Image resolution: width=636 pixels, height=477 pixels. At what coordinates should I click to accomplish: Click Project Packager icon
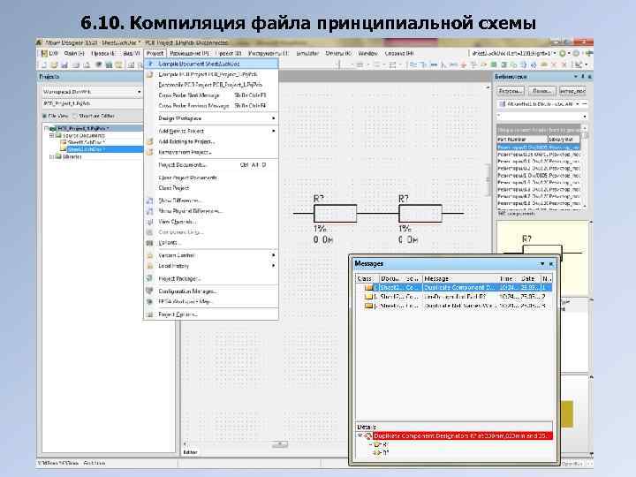(x=150, y=278)
